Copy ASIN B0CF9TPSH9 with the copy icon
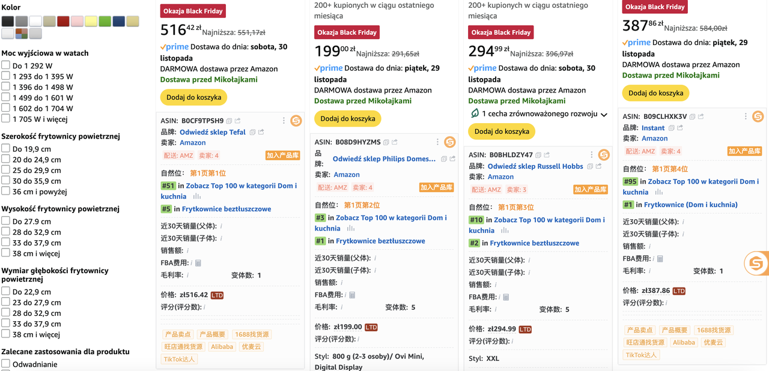The height and width of the screenshot is (371, 769). click(229, 121)
